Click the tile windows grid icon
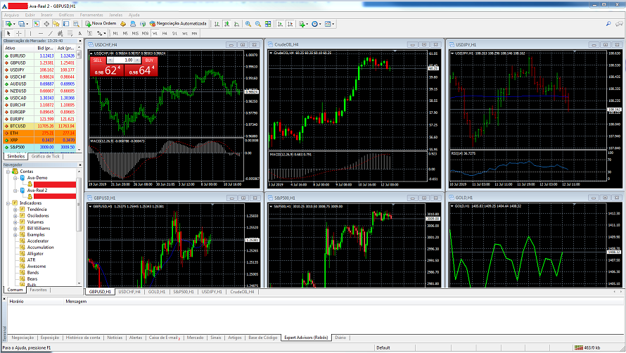626x353 pixels. click(x=268, y=24)
